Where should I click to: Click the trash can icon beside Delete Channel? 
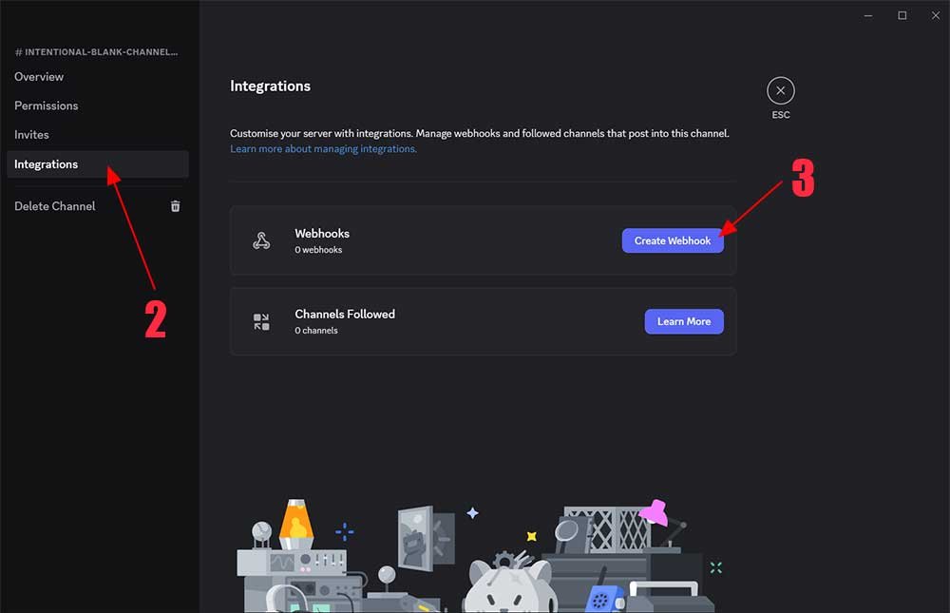tap(175, 206)
